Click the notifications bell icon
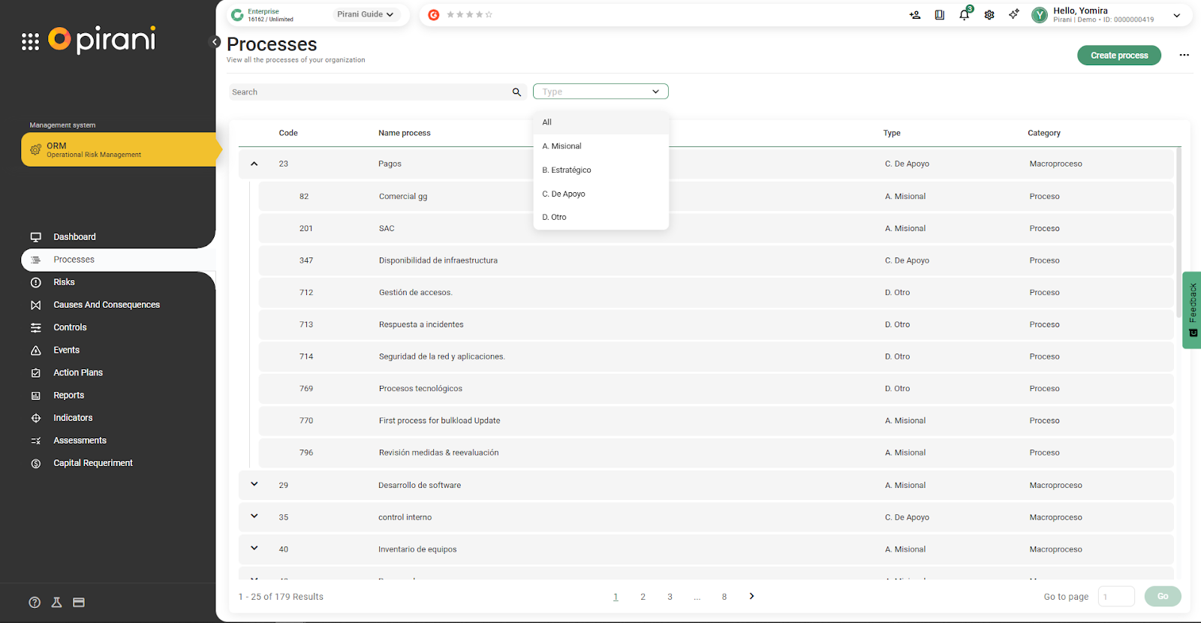This screenshot has height=623, width=1201. pyautogui.click(x=964, y=15)
